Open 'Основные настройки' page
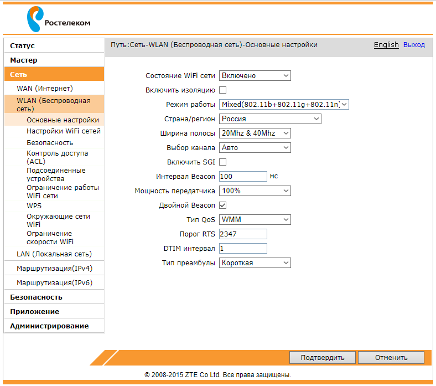This screenshot has width=436, height=386. pos(54,120)
